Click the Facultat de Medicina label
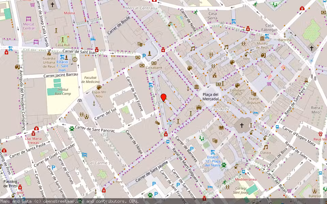Image resolution: width=327 pixels, height=204 pixels. click(x=90, y=80)
